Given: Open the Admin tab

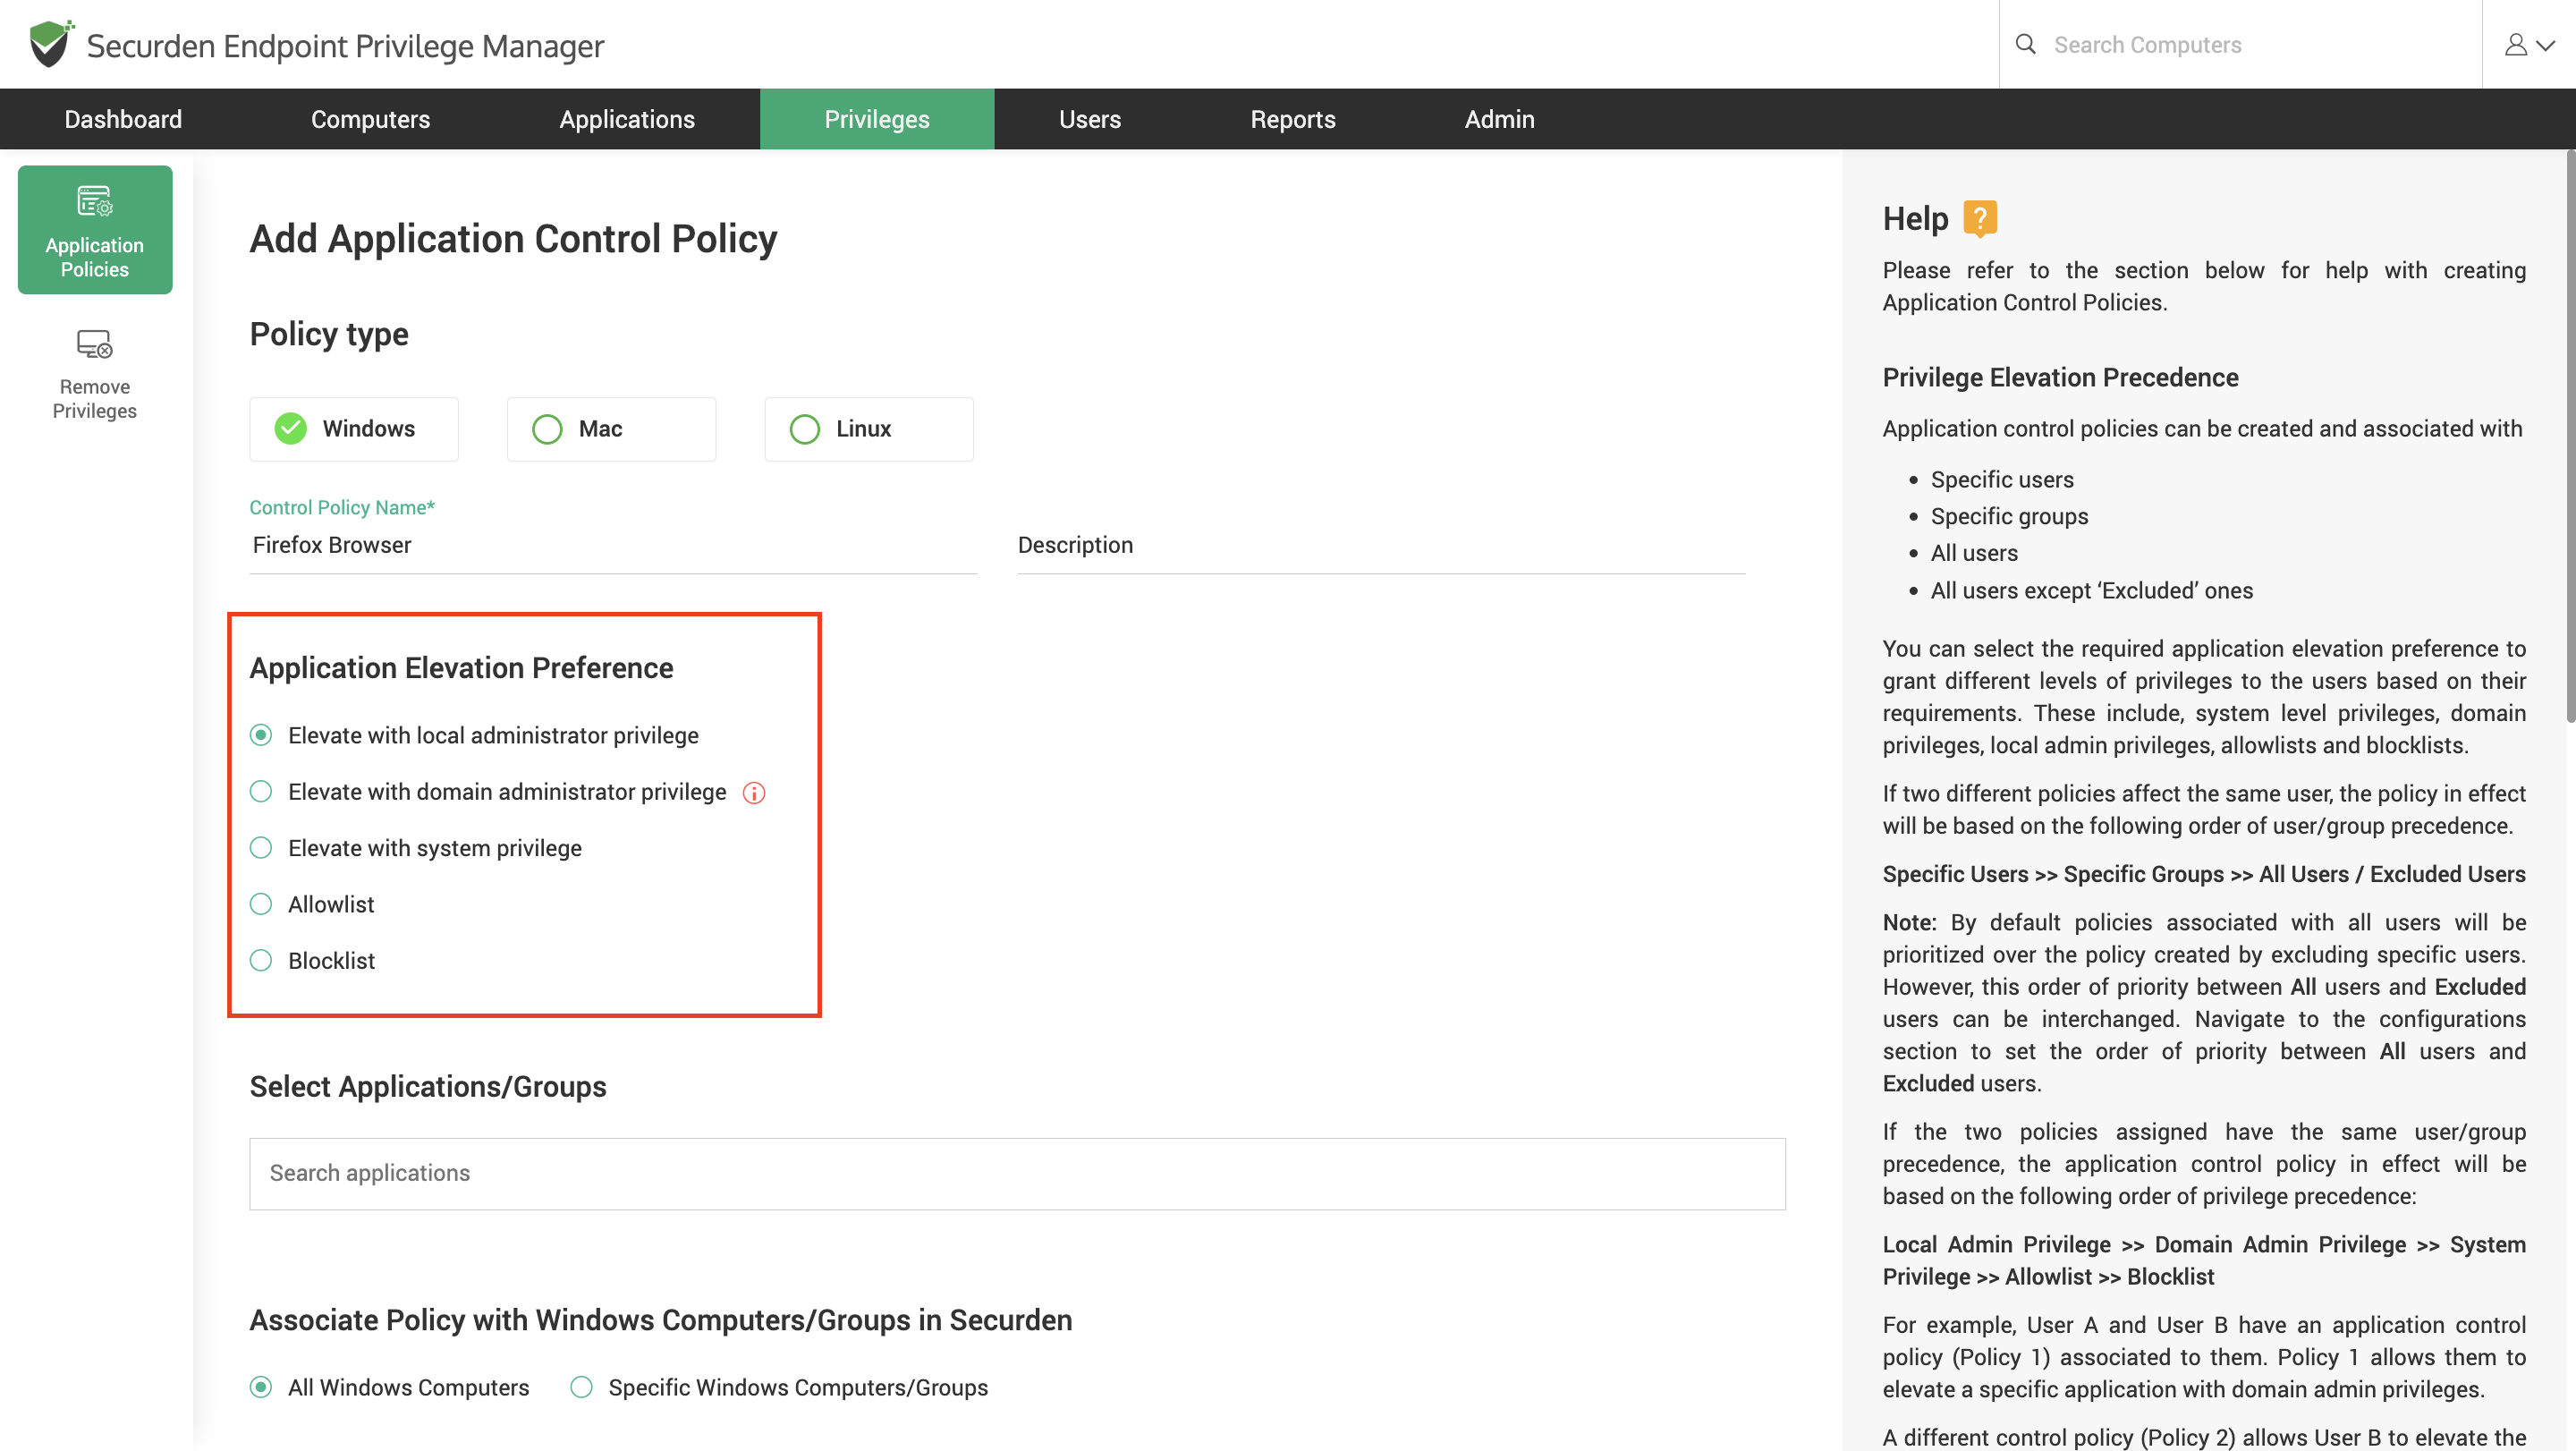Looking at the screenshot, I should point(1499,119).
